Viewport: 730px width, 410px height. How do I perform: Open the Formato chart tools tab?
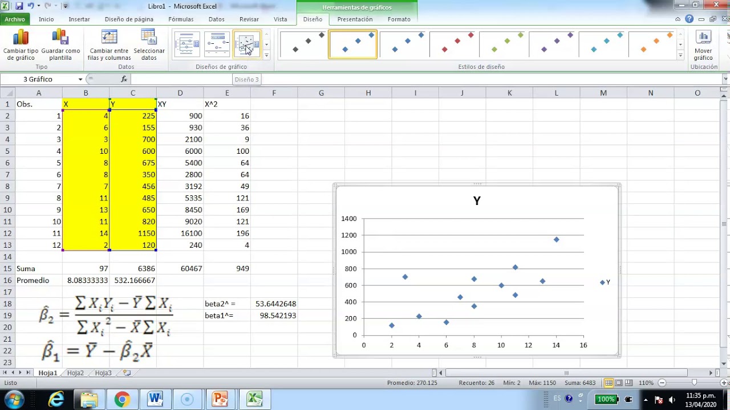coord(399,19)
